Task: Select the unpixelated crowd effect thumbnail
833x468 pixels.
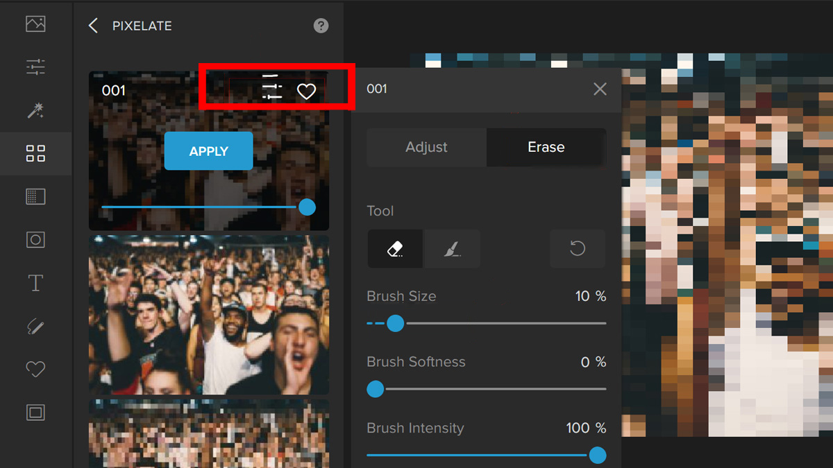Action: coord(208,315)
